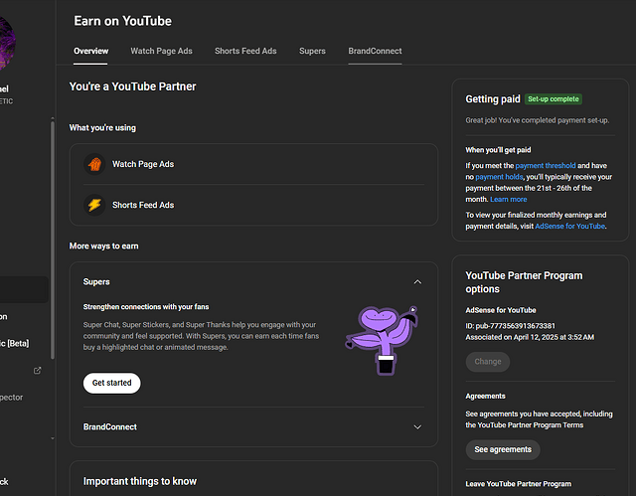Click the sidebar scroll down arrow
This screenshot has height=496, width=636.
(53, 438)
